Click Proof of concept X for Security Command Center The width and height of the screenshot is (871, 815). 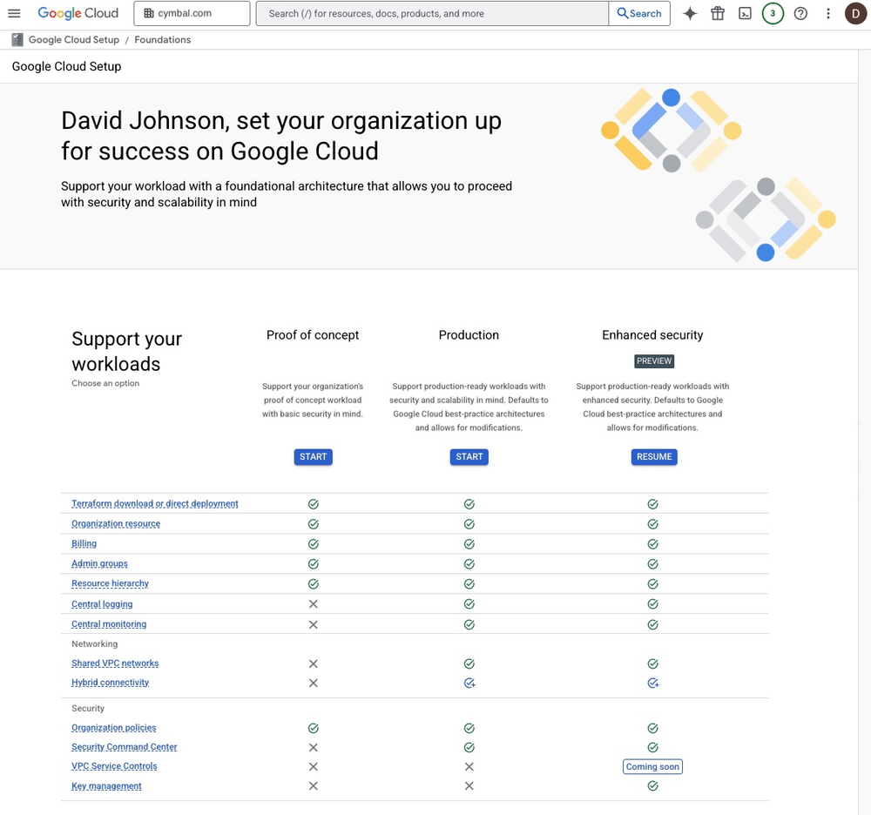coord(314,747)
